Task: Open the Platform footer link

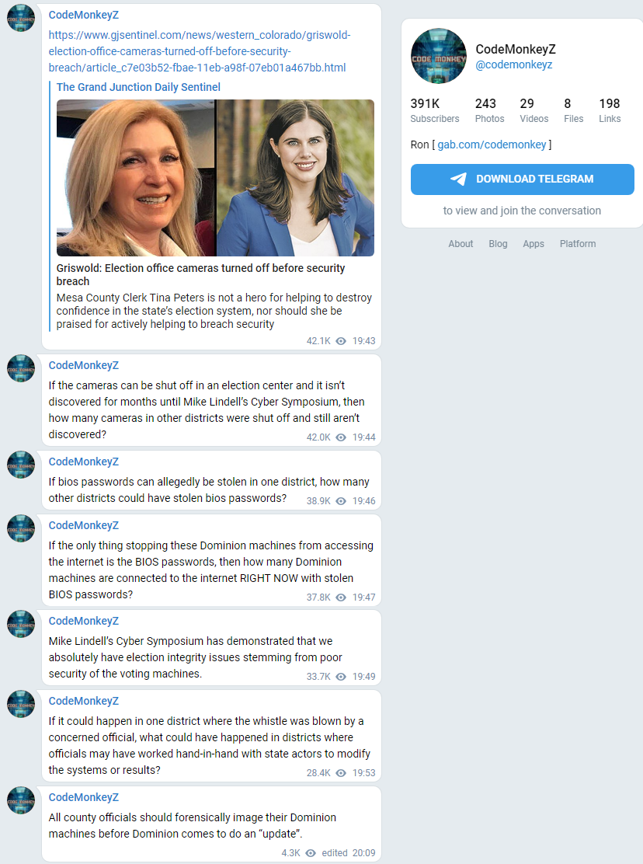Action: pos(578,243)
